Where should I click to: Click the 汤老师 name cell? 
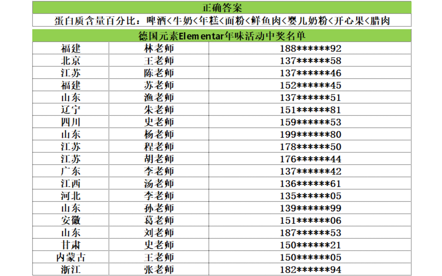[x=159, y=183]
